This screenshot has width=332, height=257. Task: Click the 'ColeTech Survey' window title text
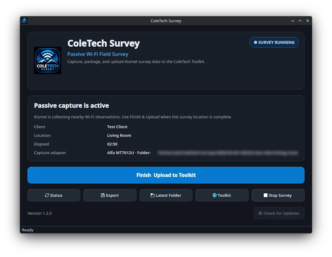tap(166, 21)
